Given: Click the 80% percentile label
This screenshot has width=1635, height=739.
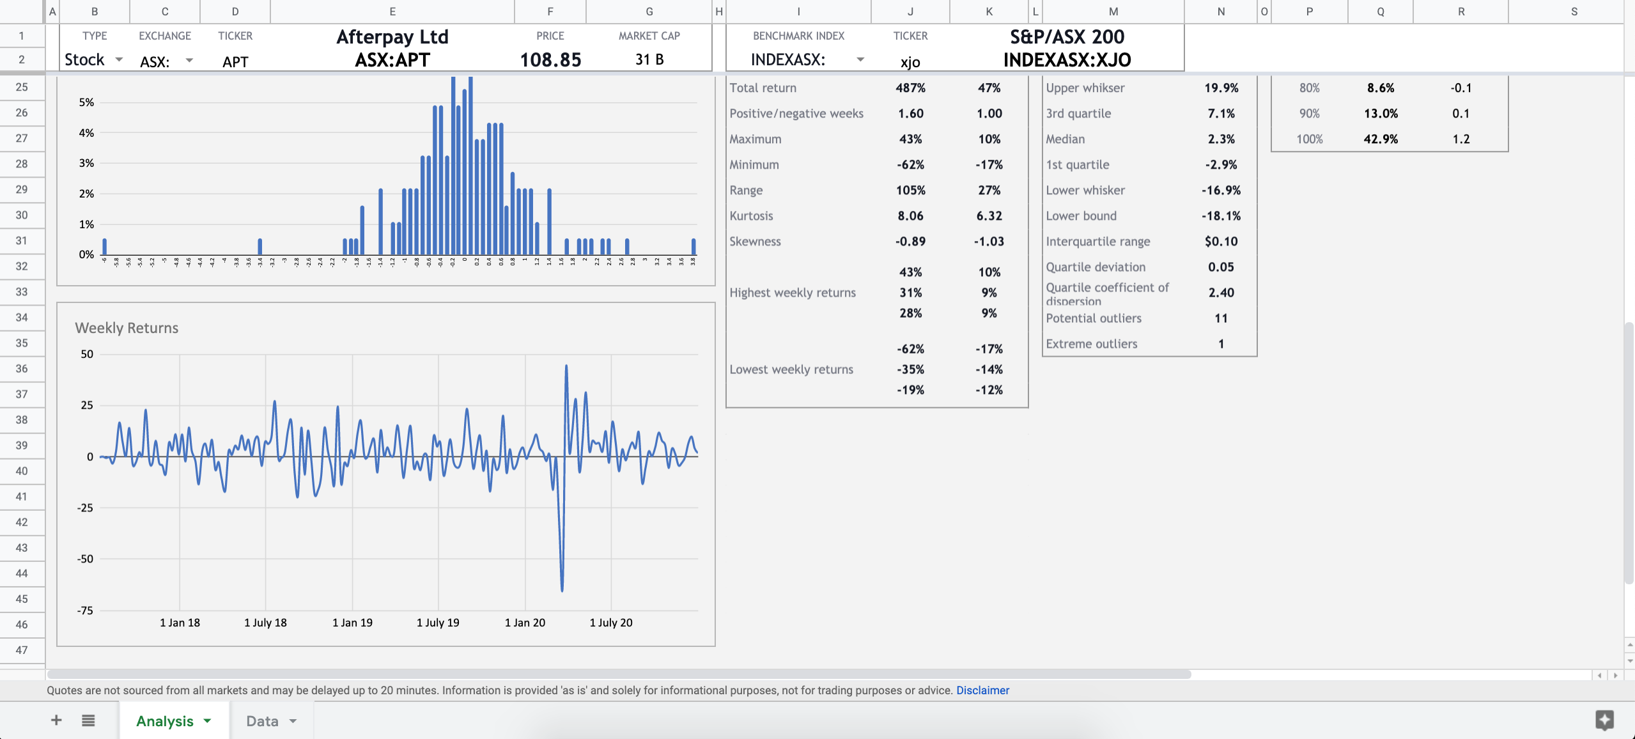Looking at the screenshot, I should 1309,88.
